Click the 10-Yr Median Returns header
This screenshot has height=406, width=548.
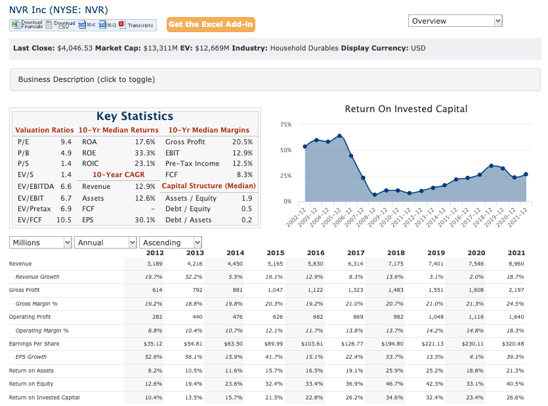(119, 130)
